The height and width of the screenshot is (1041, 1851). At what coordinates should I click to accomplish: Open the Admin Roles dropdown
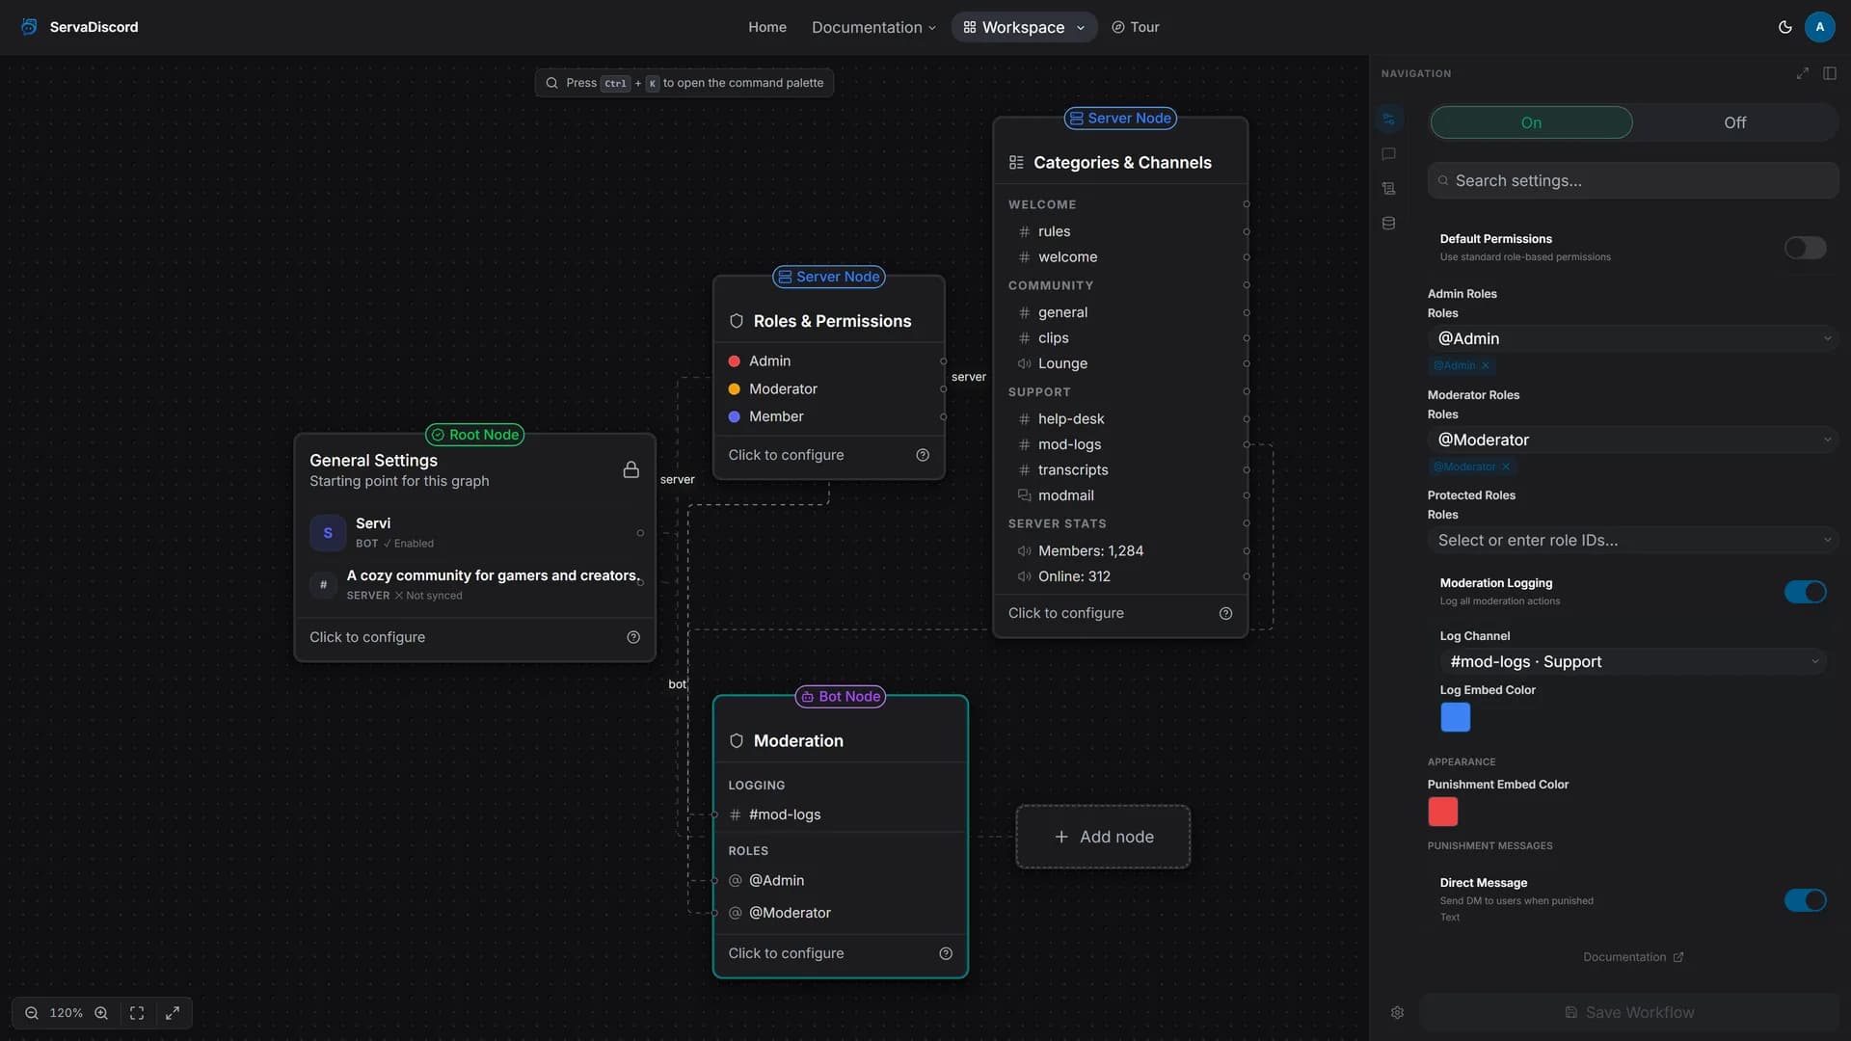tap(1633, 338)
